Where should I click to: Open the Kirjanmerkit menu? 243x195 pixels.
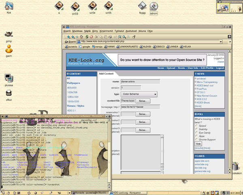tap(106, 31)
